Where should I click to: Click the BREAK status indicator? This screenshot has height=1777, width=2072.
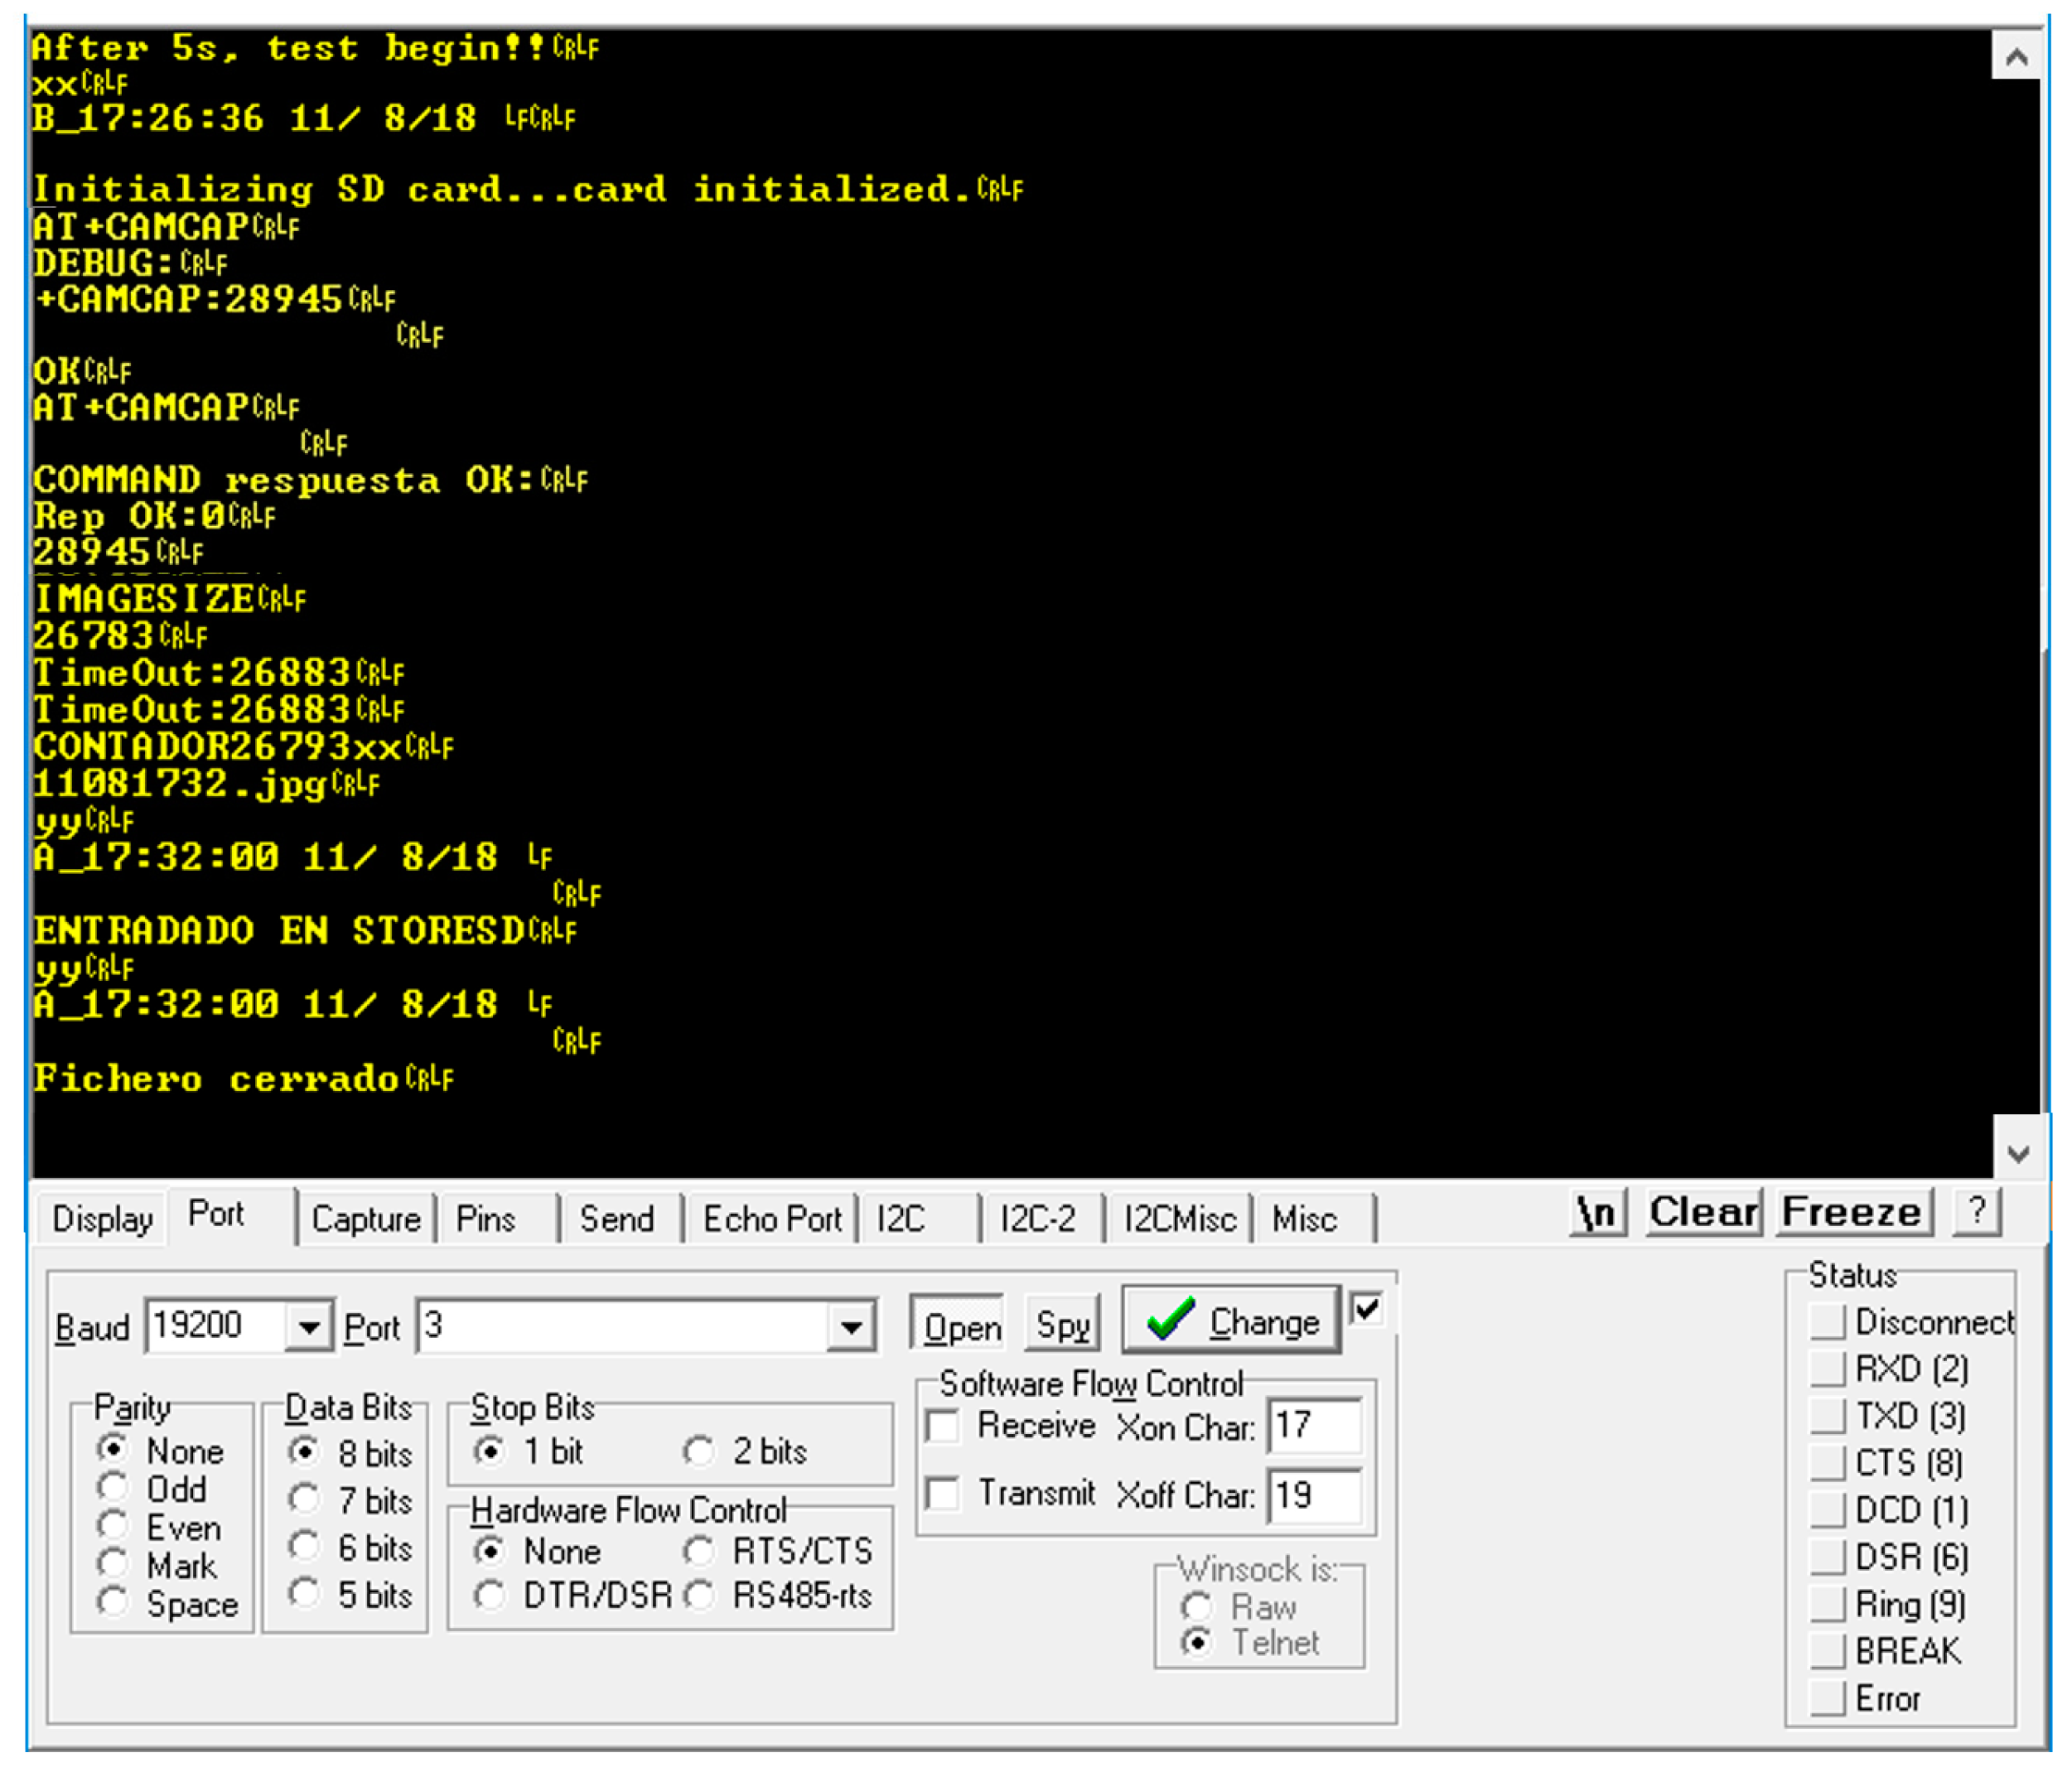pos(1828,1650)
